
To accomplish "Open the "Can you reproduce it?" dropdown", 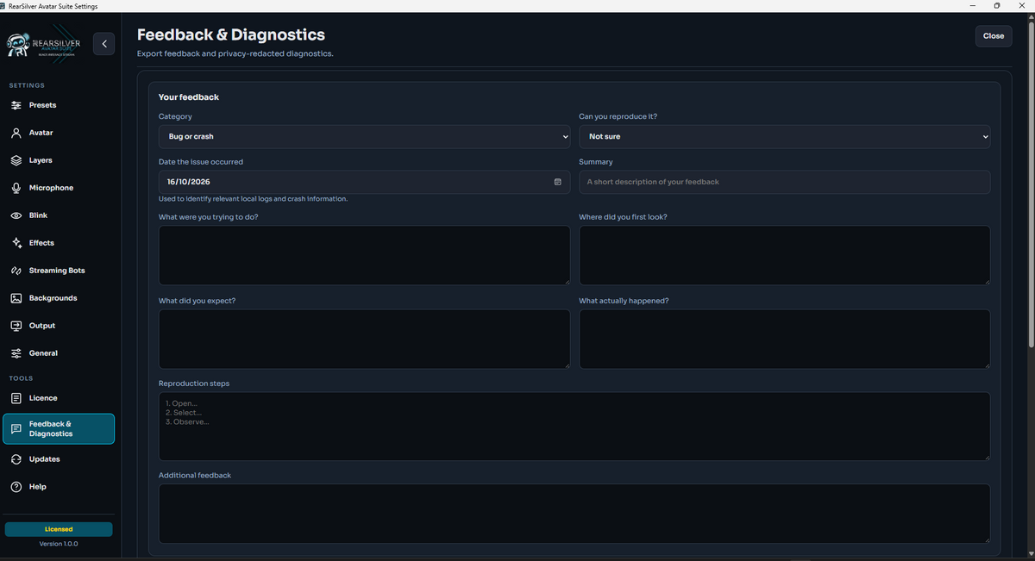I will coord(785,136).
